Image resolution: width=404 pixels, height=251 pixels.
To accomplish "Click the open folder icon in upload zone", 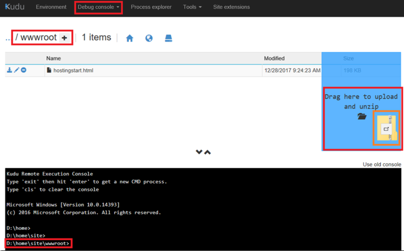I will 362,116.
